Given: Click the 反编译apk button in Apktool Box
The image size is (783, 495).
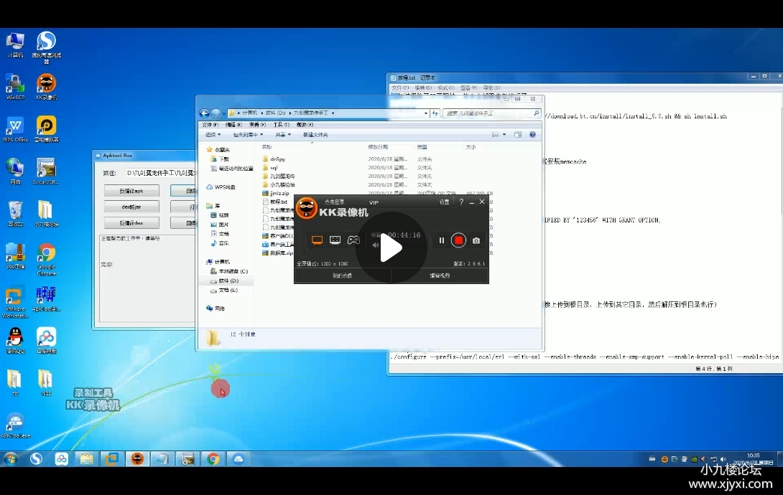Looking at the screenshot, I should [x=131, y=191].
